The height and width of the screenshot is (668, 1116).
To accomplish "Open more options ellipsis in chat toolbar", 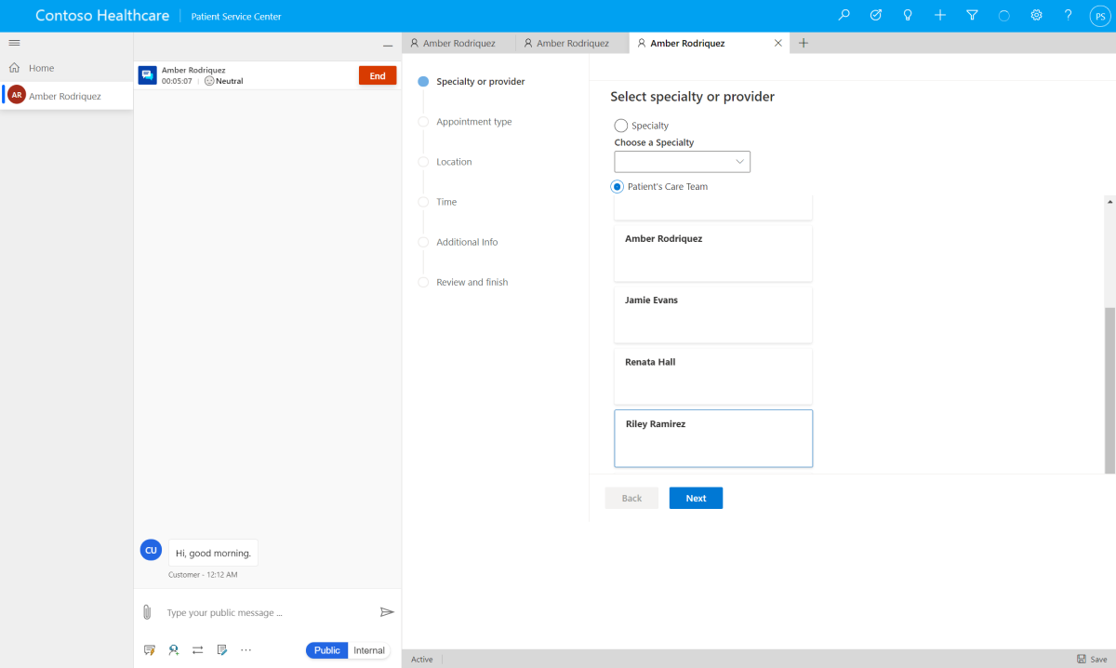I will click(x=246, y=650).
